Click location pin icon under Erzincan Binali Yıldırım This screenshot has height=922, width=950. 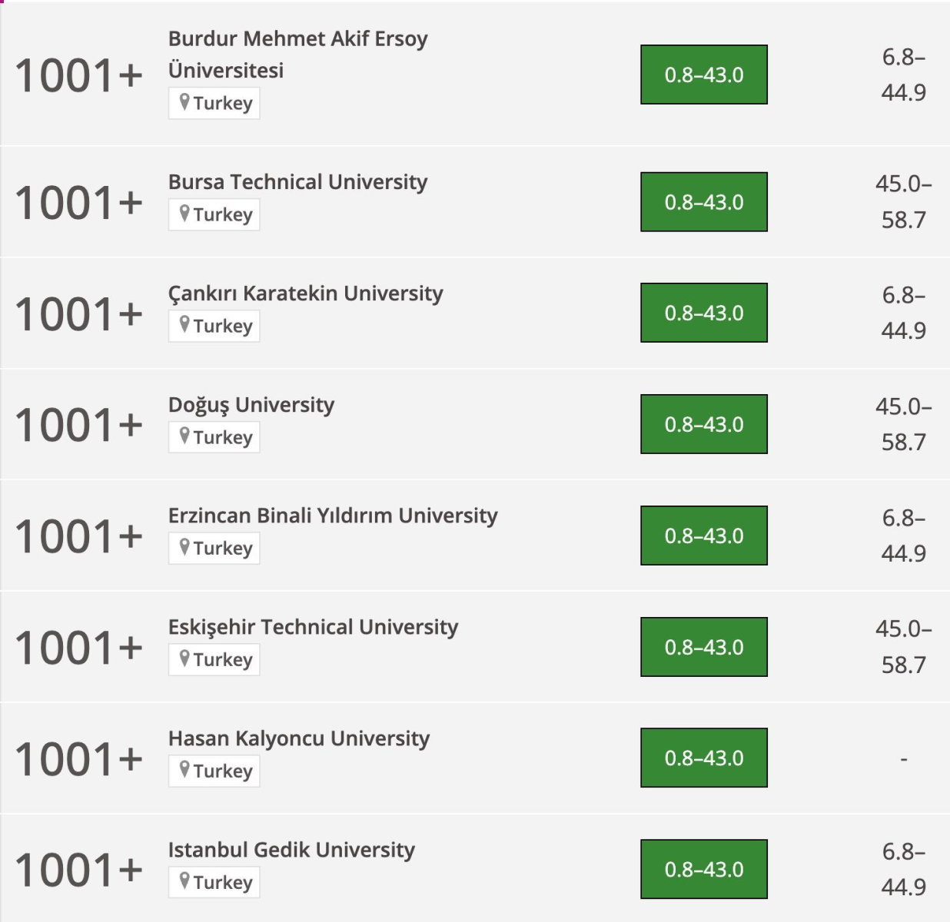coord(184,547)
